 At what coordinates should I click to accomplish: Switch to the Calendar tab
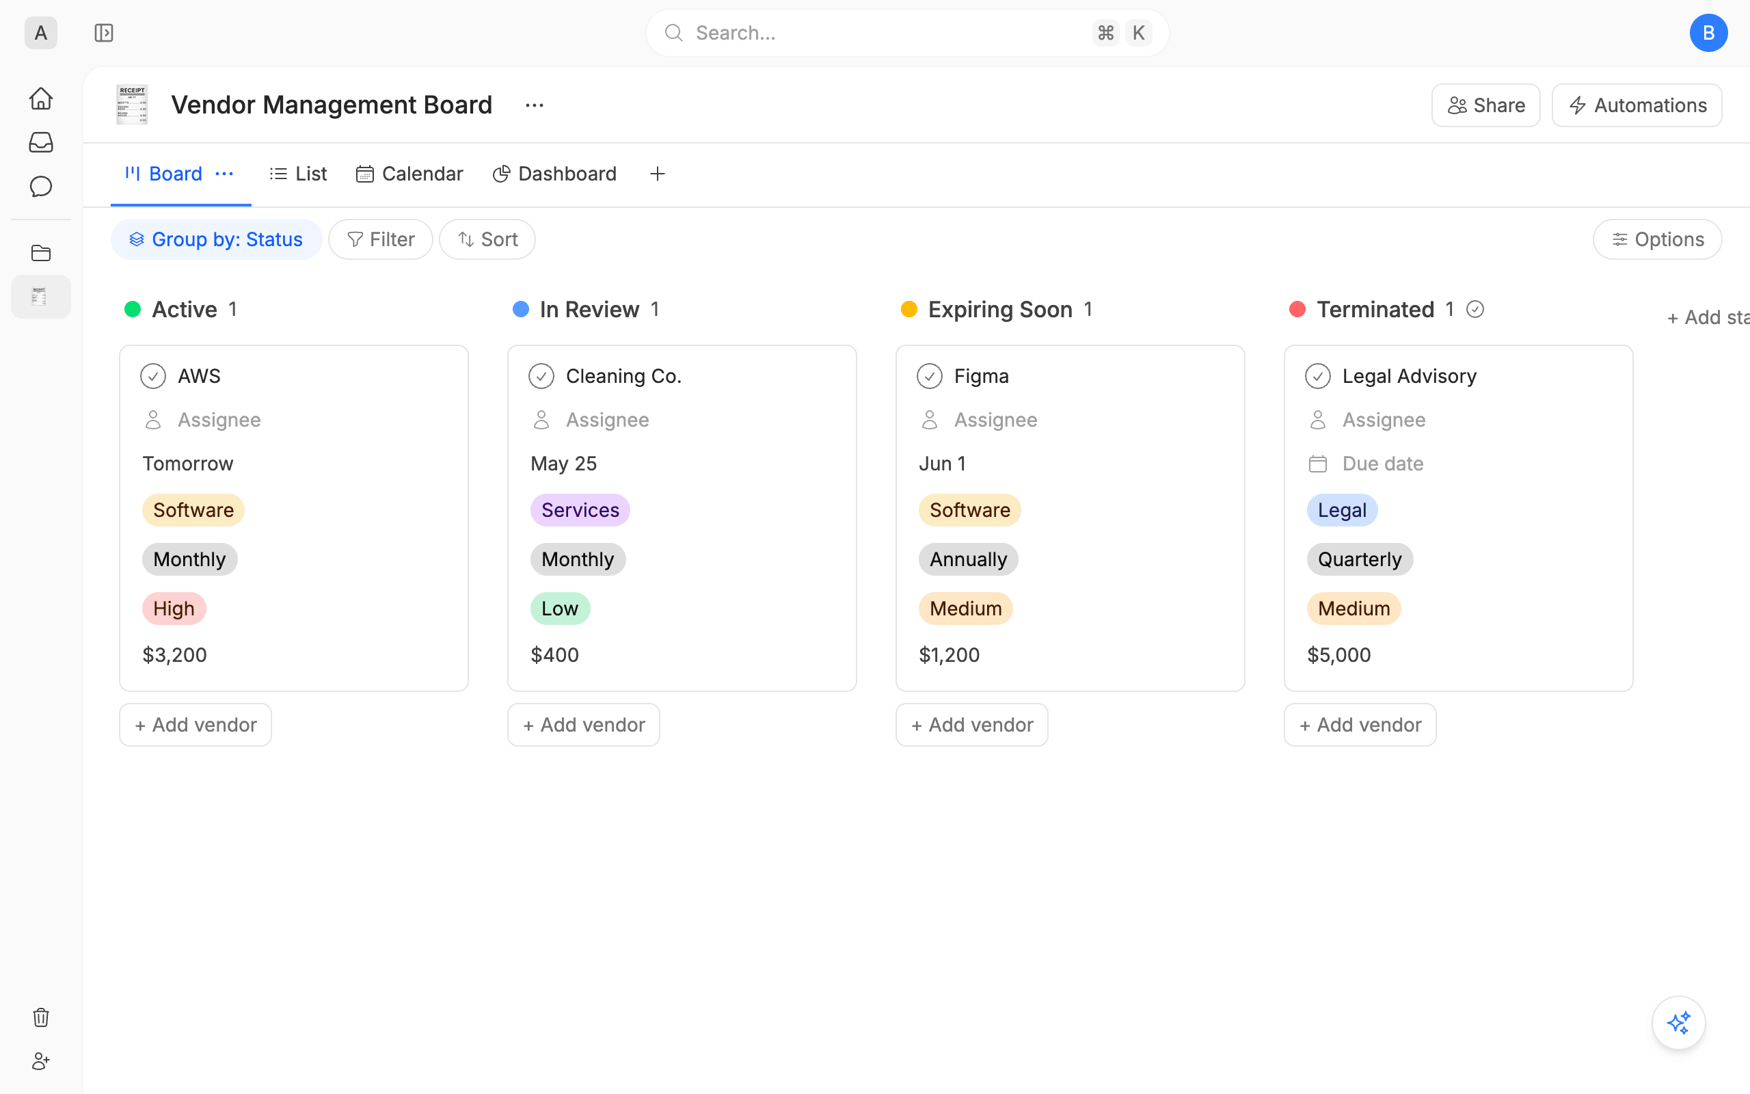409,174
